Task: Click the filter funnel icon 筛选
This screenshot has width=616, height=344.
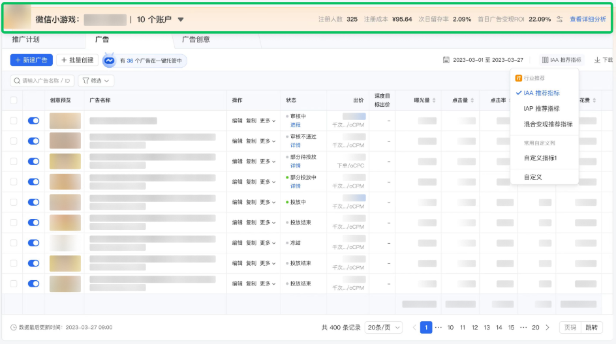Action: pyautogui.click(x=85, y=81)
